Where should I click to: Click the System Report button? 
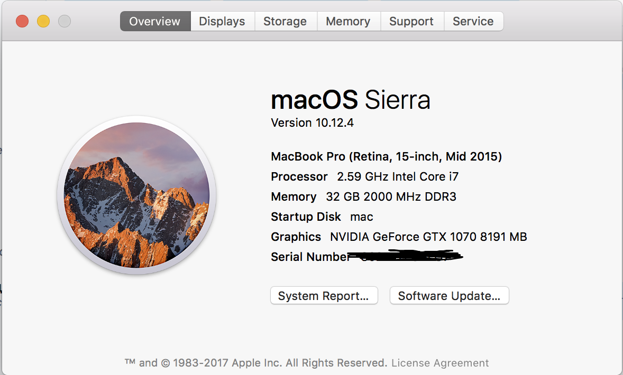[324, 296]
